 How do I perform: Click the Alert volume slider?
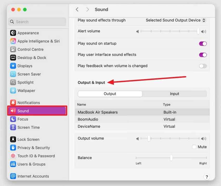170,31
